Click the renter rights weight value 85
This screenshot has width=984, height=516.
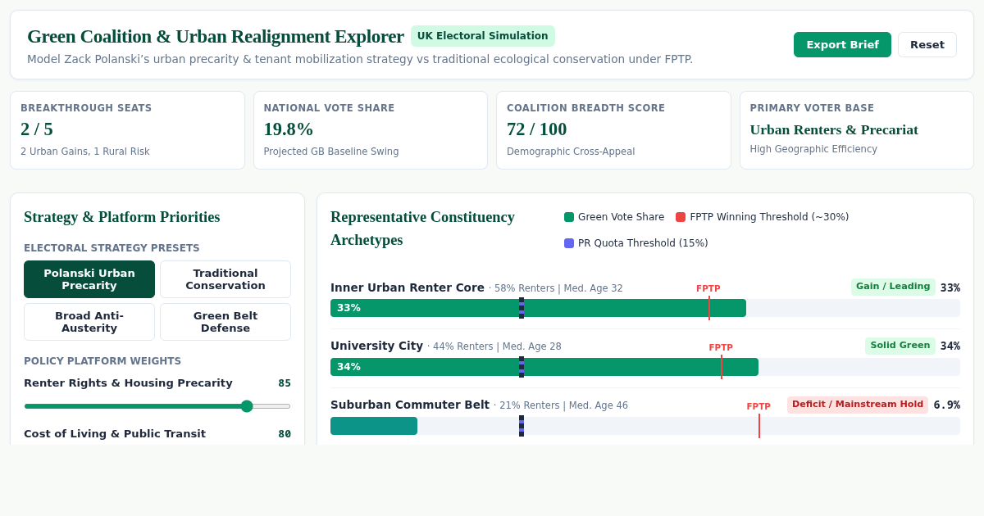[285, 383]
